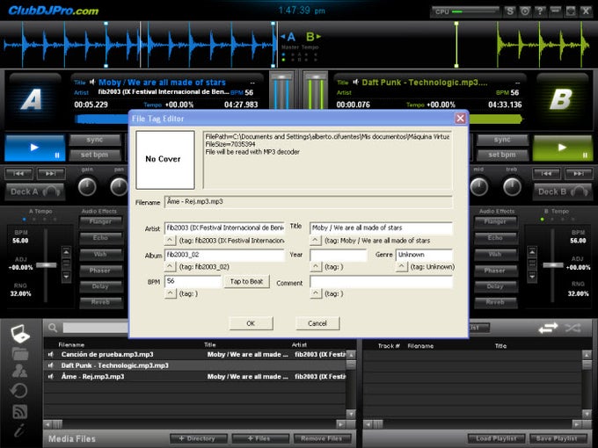Viewport: 598px width, 448px height.
Task: Click Deck A tempo slider handle
Action: pos(47,264)
